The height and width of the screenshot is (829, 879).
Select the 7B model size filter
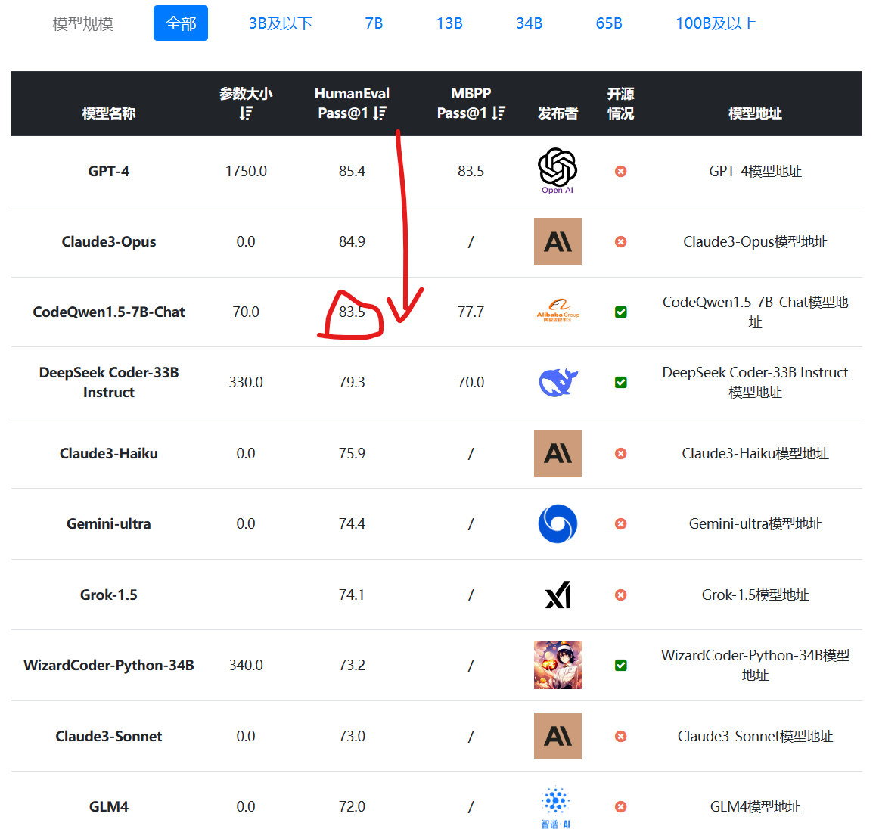(374, 23)
